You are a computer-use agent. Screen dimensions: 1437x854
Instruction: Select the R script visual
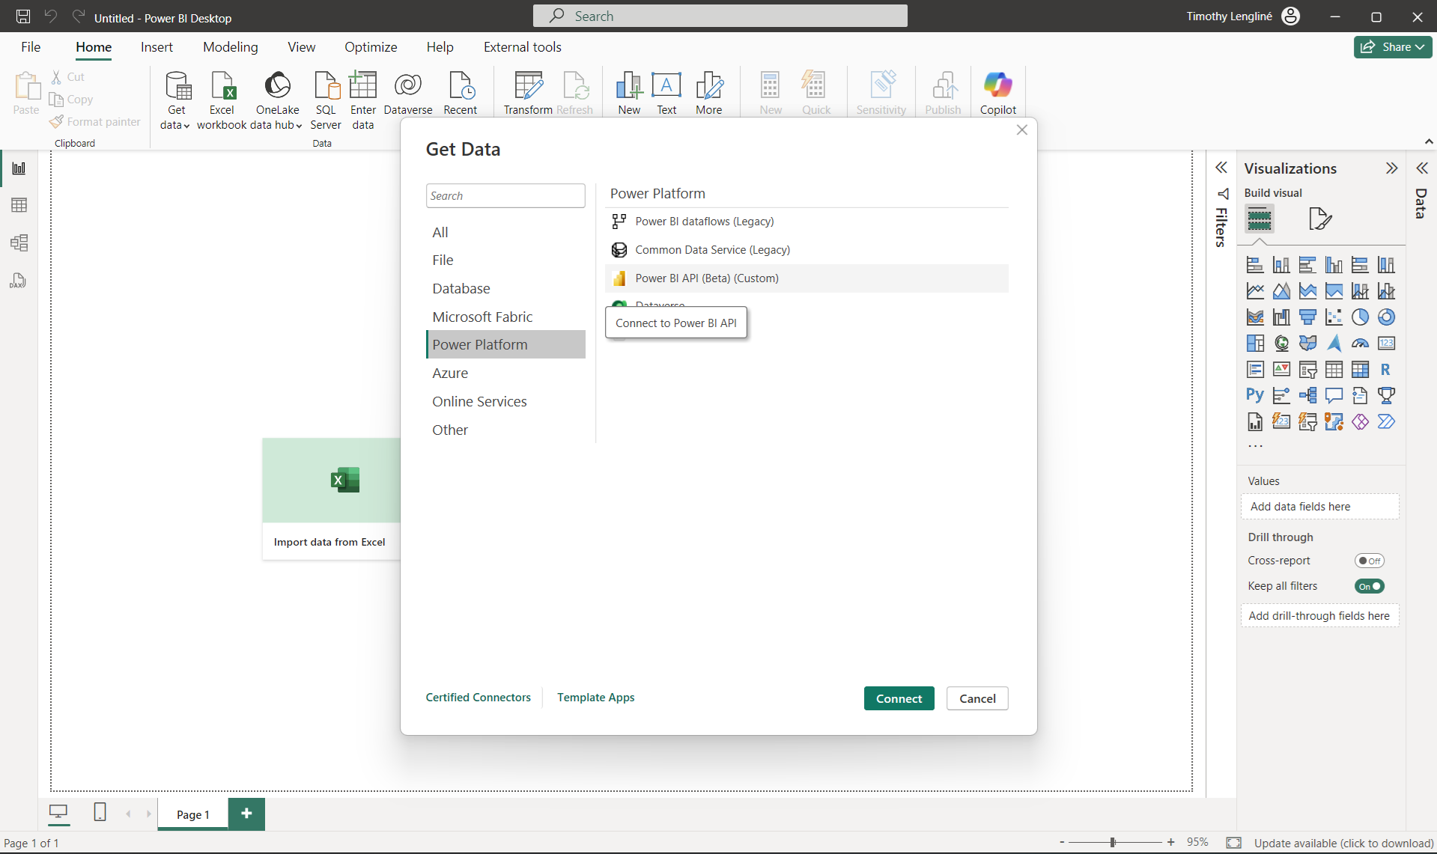pyautogui.click(x=1386, y=370)
